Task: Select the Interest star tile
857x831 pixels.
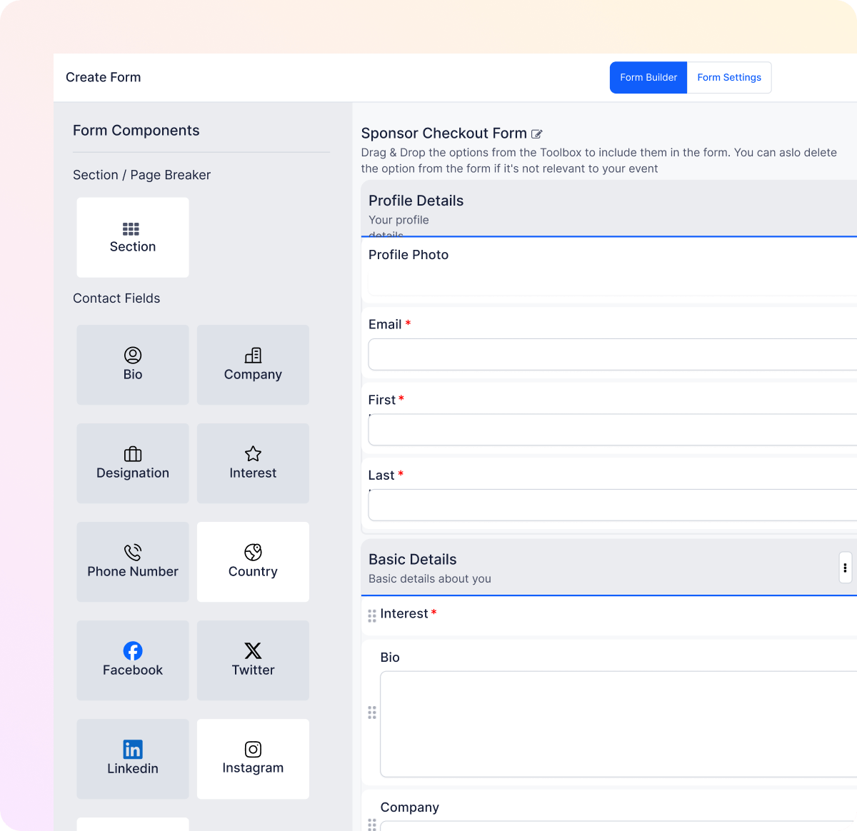Action: point(253,463)
